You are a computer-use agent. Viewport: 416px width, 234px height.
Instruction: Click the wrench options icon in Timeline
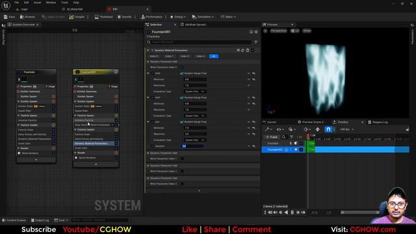click(x=268, y=129)
